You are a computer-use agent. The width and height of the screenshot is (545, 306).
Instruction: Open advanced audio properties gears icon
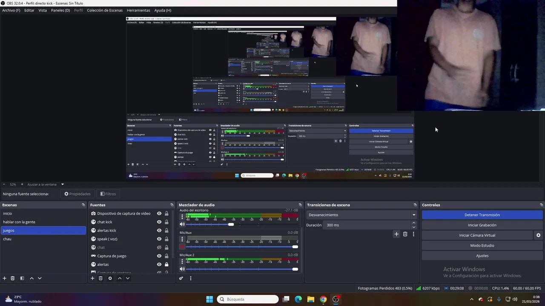pyautogui.click(x=181, y=278)
